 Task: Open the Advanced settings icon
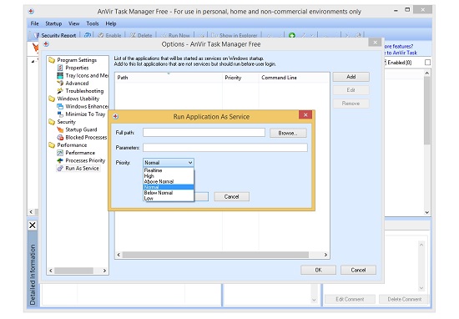60,84
